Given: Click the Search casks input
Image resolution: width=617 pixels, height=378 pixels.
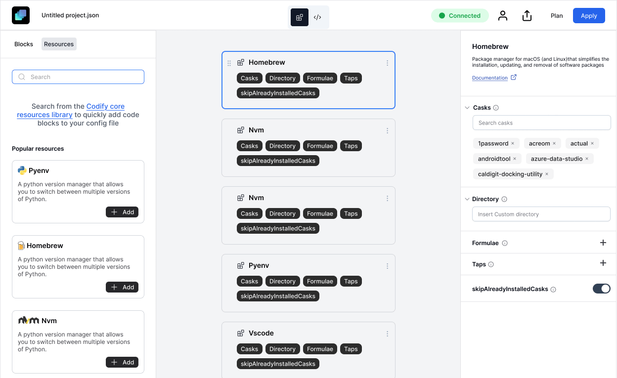Looking at the screenshot, I should pos(541,123).
